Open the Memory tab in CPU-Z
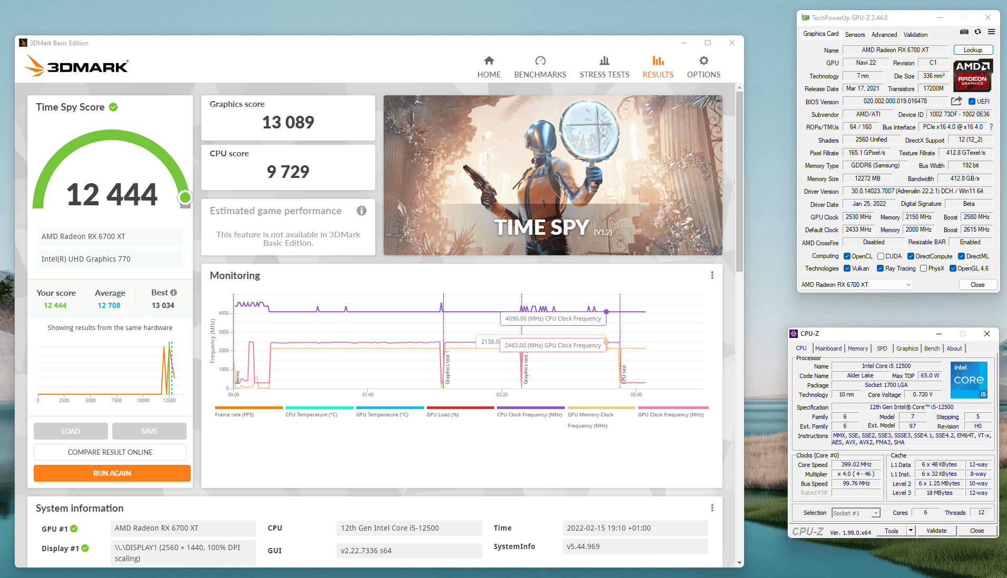 (x=858, y=348)
